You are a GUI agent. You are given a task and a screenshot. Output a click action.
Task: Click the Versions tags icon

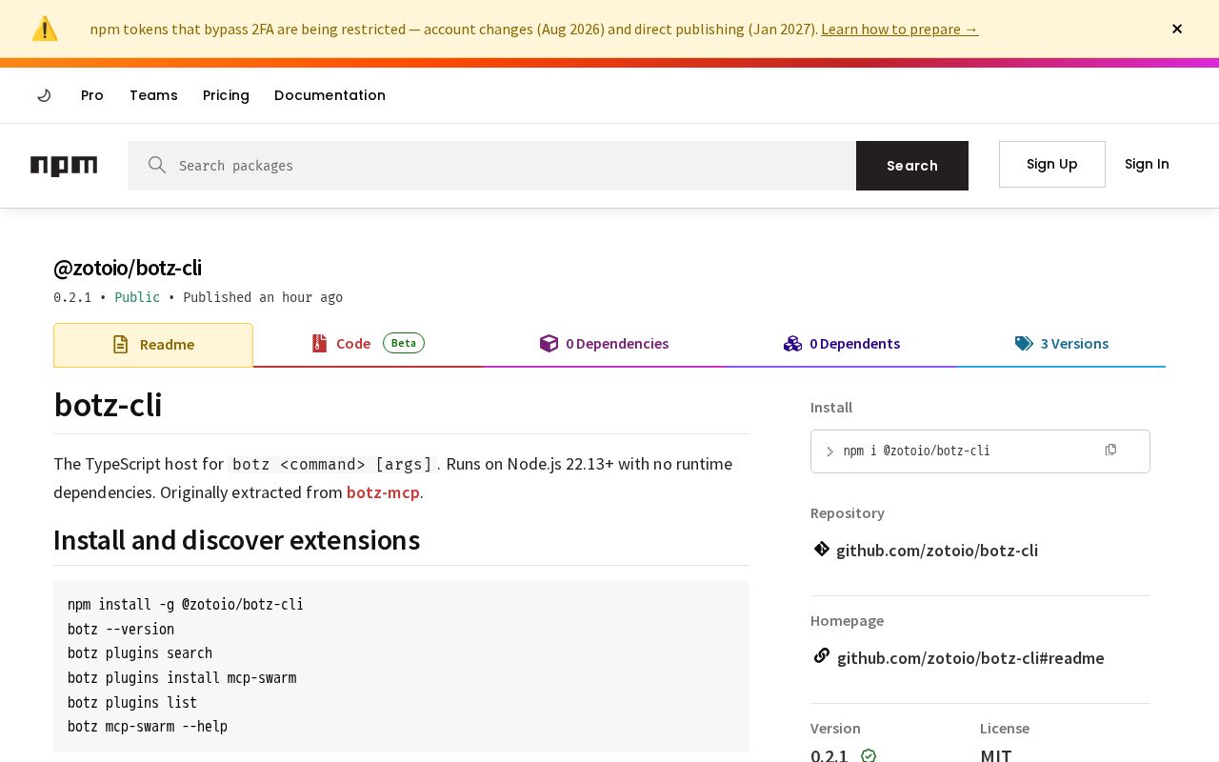click(x=1024, y=343)
